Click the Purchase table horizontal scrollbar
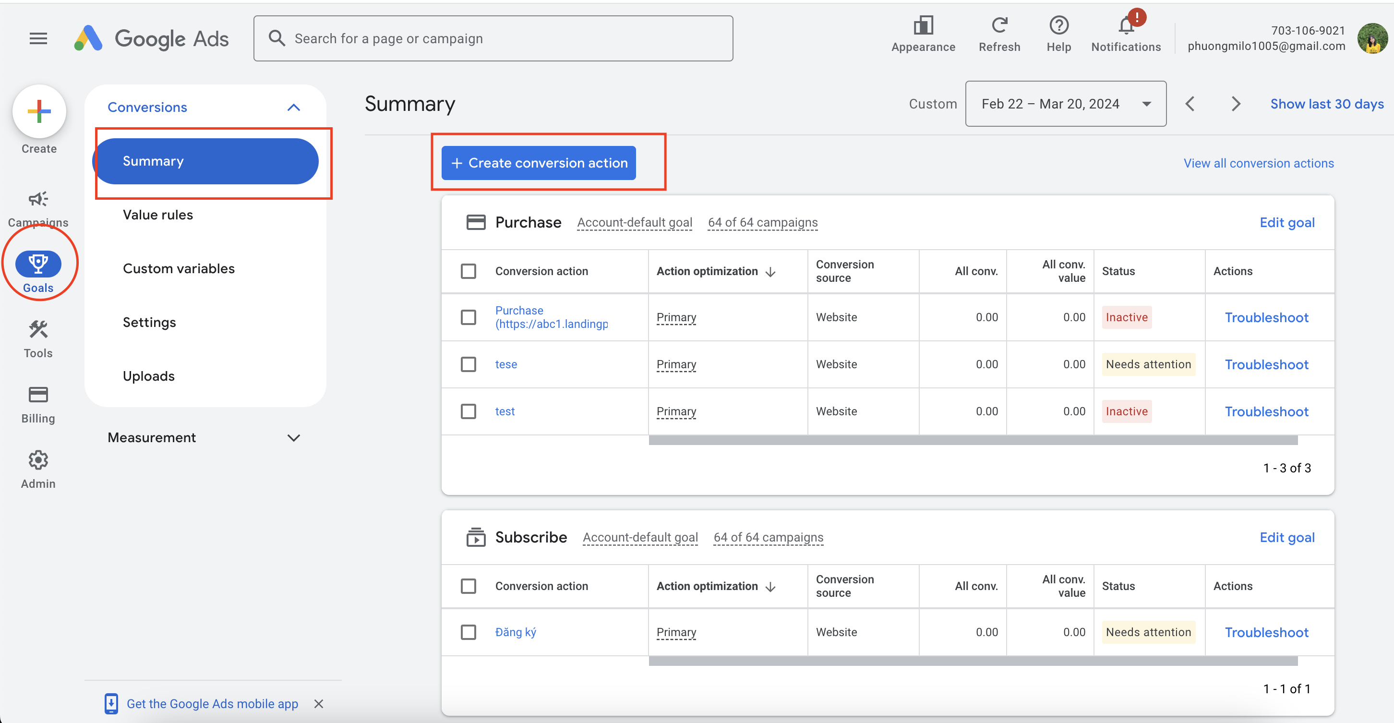 973,441
